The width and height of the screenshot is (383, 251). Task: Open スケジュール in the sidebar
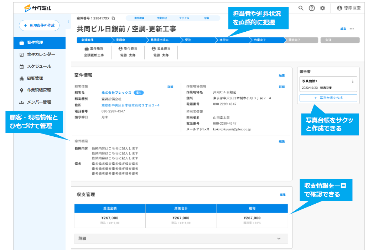point(40,67)
